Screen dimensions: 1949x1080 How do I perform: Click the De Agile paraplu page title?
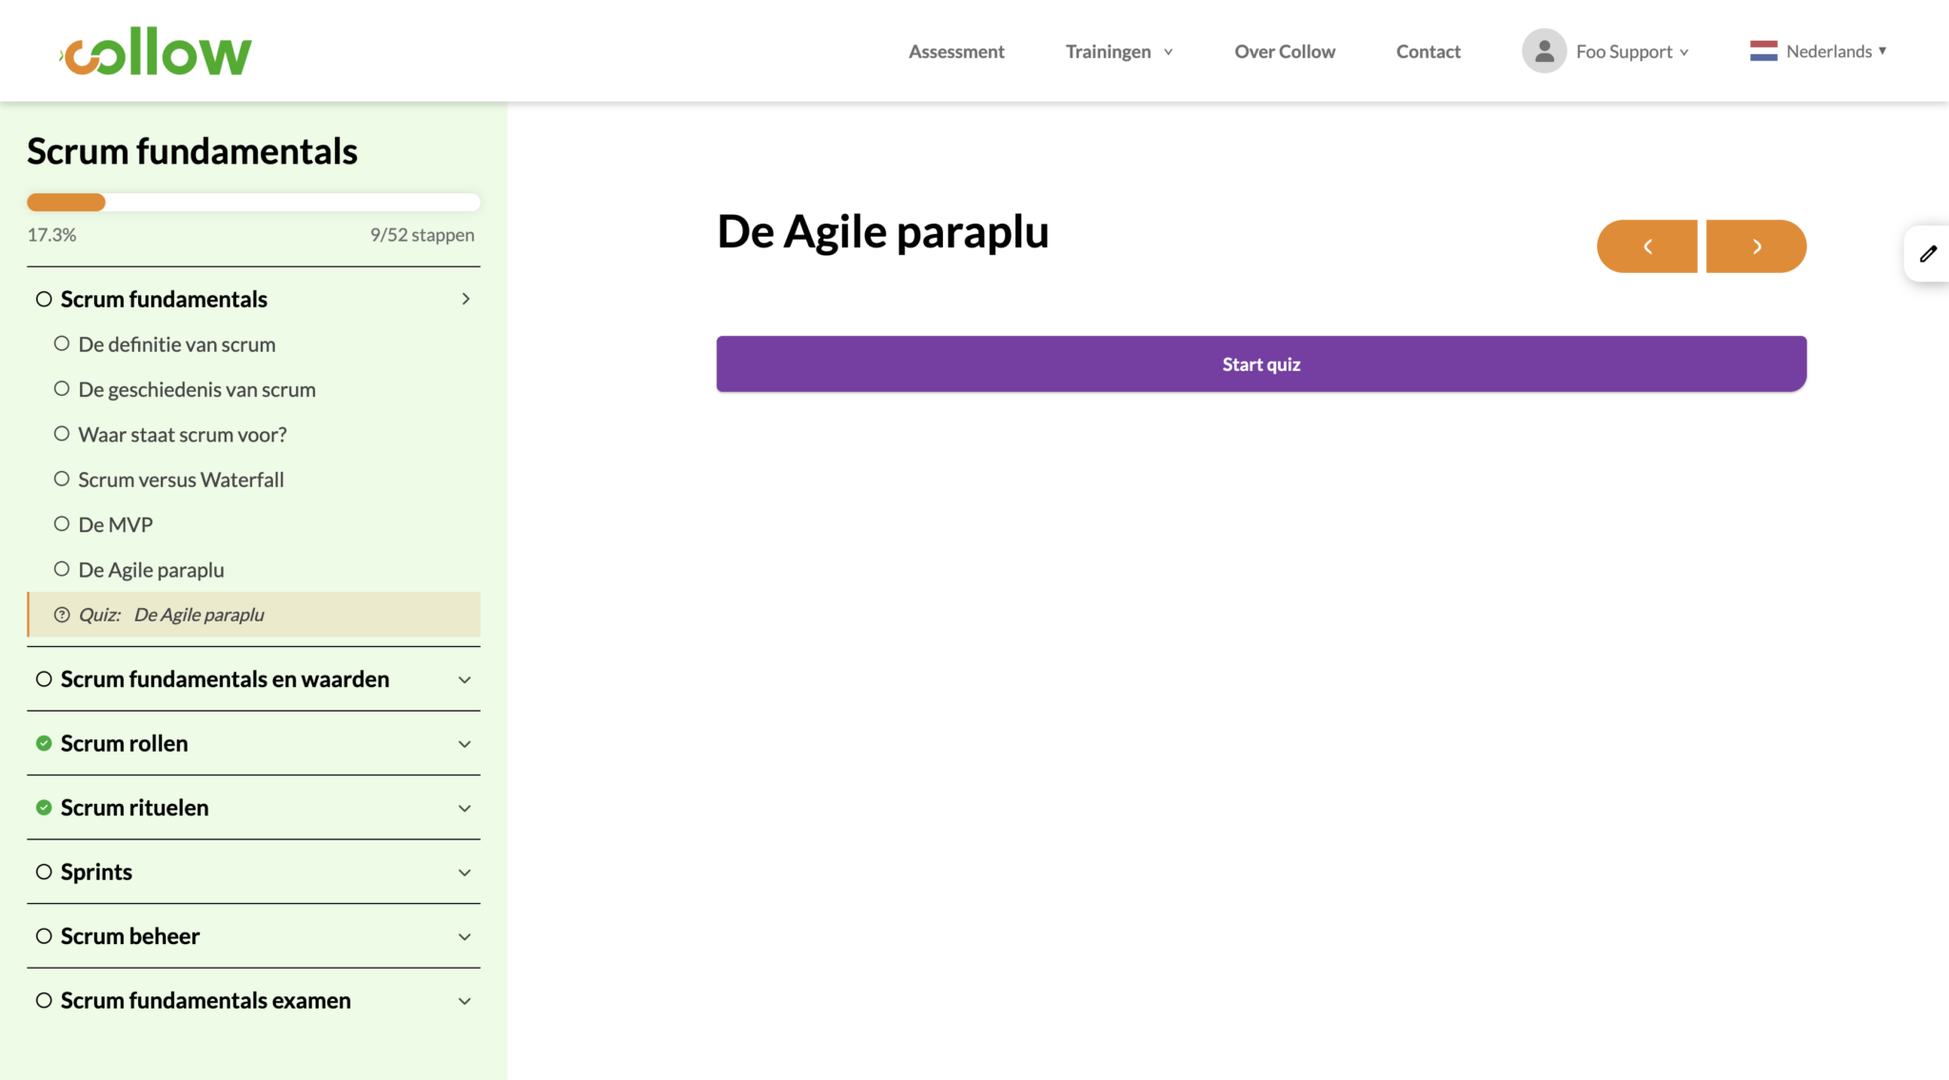[x=882, y=232]
